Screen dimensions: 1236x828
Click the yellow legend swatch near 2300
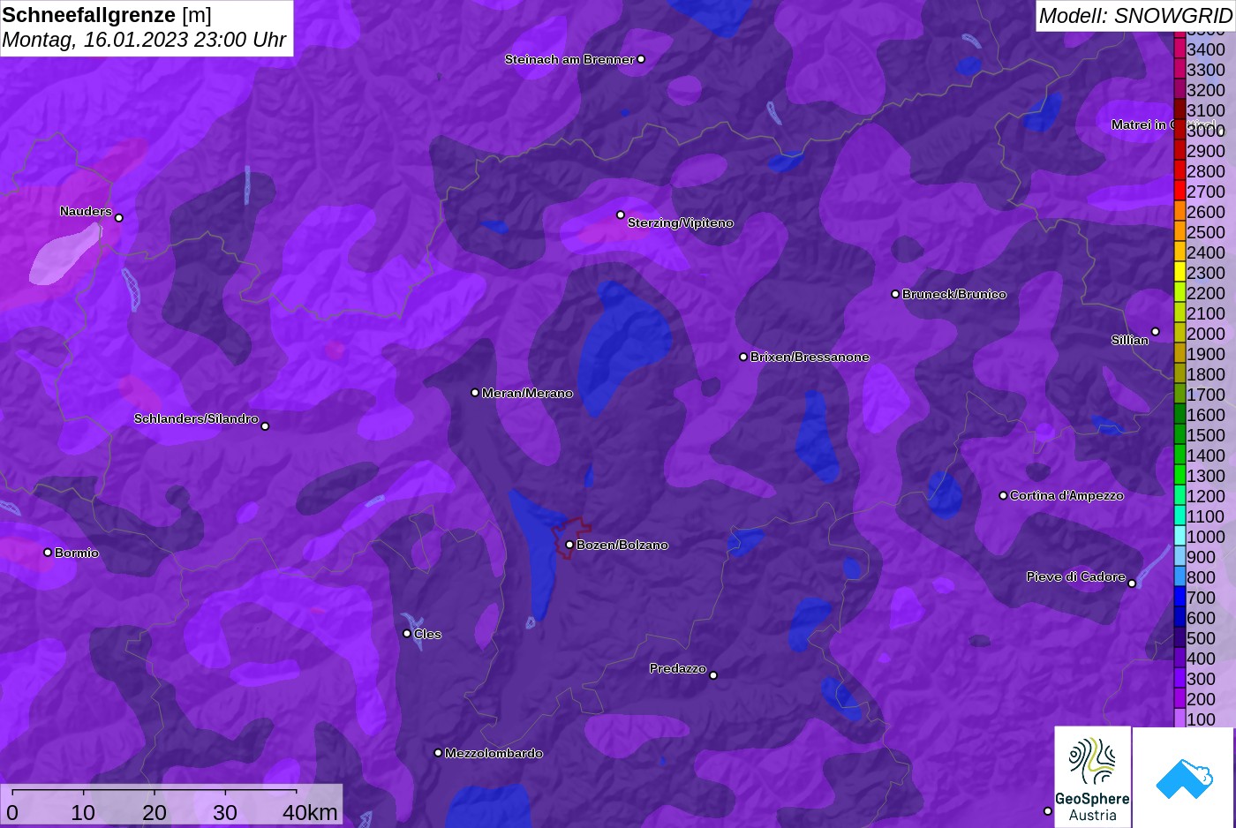click(1179, 271)
